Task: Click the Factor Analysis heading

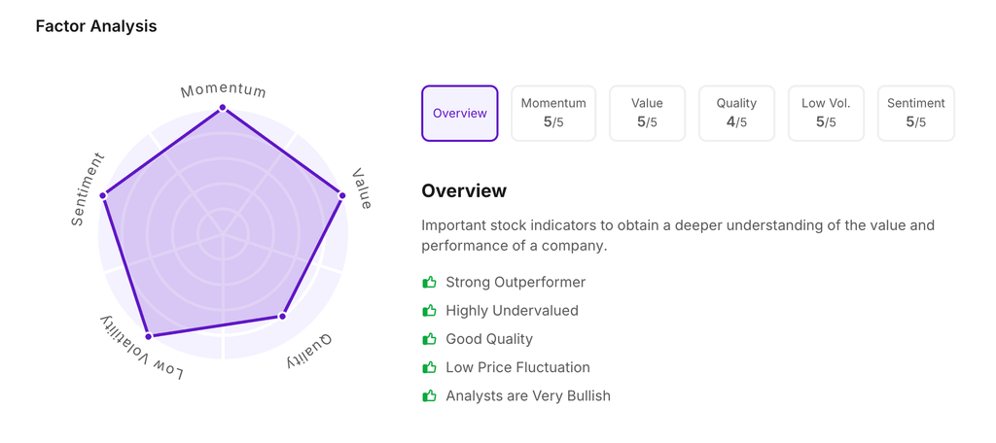Action: [x=96, y=26]
